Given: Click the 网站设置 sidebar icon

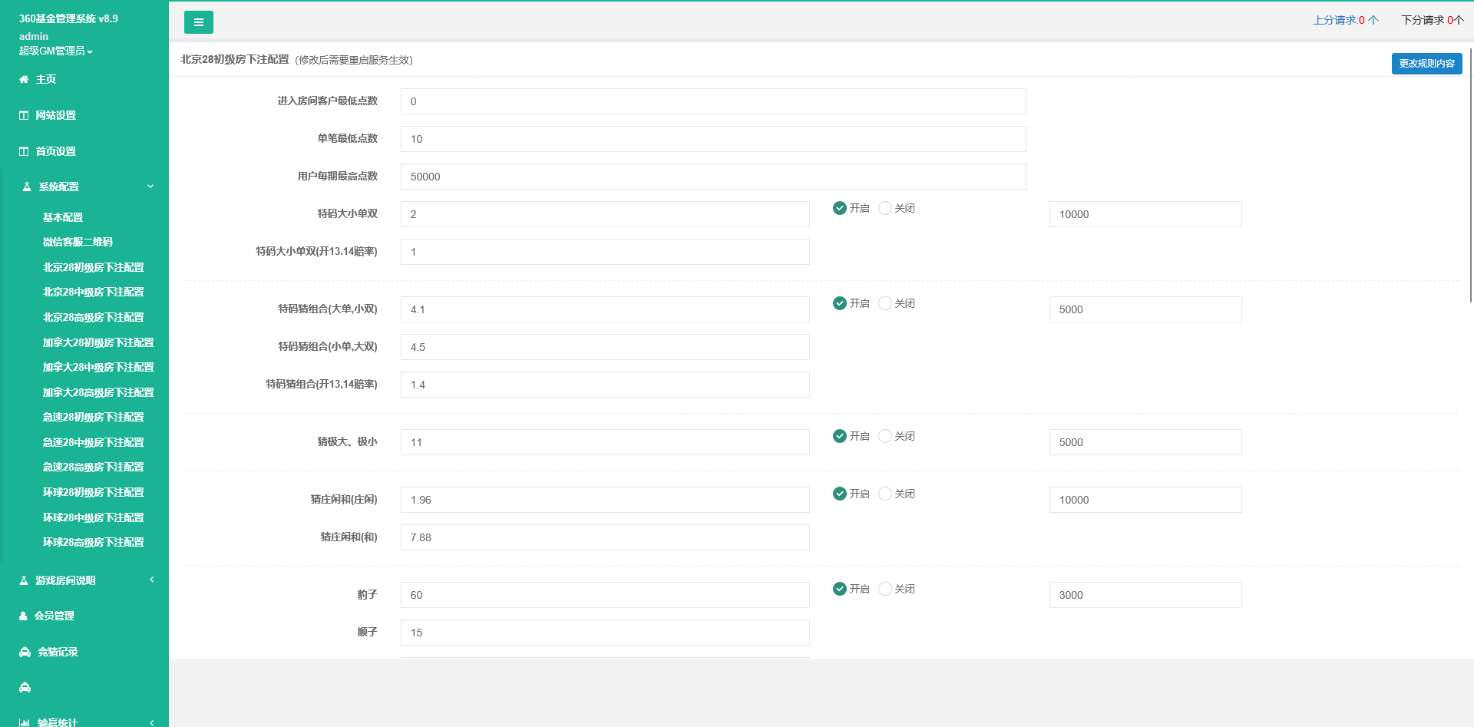Looking at the screenshot, I should pyautogui.click(x=24, y=115).
